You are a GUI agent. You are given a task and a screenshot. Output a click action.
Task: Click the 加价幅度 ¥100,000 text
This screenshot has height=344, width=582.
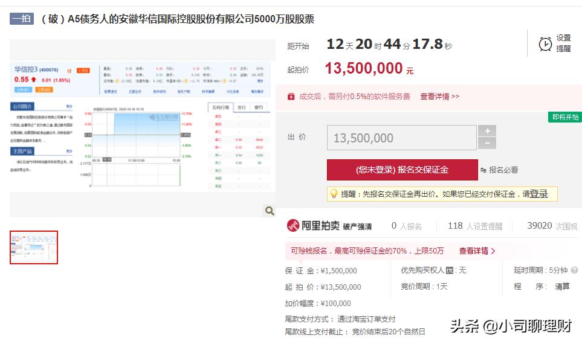point(318,303)
